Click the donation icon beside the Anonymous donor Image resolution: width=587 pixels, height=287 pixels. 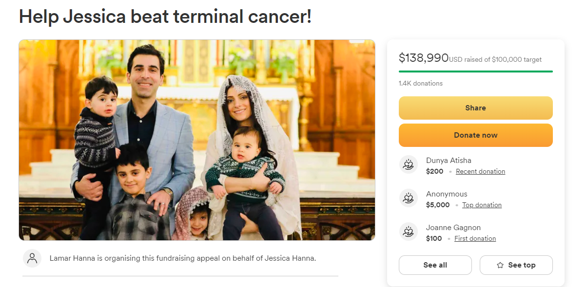point(409,198)
